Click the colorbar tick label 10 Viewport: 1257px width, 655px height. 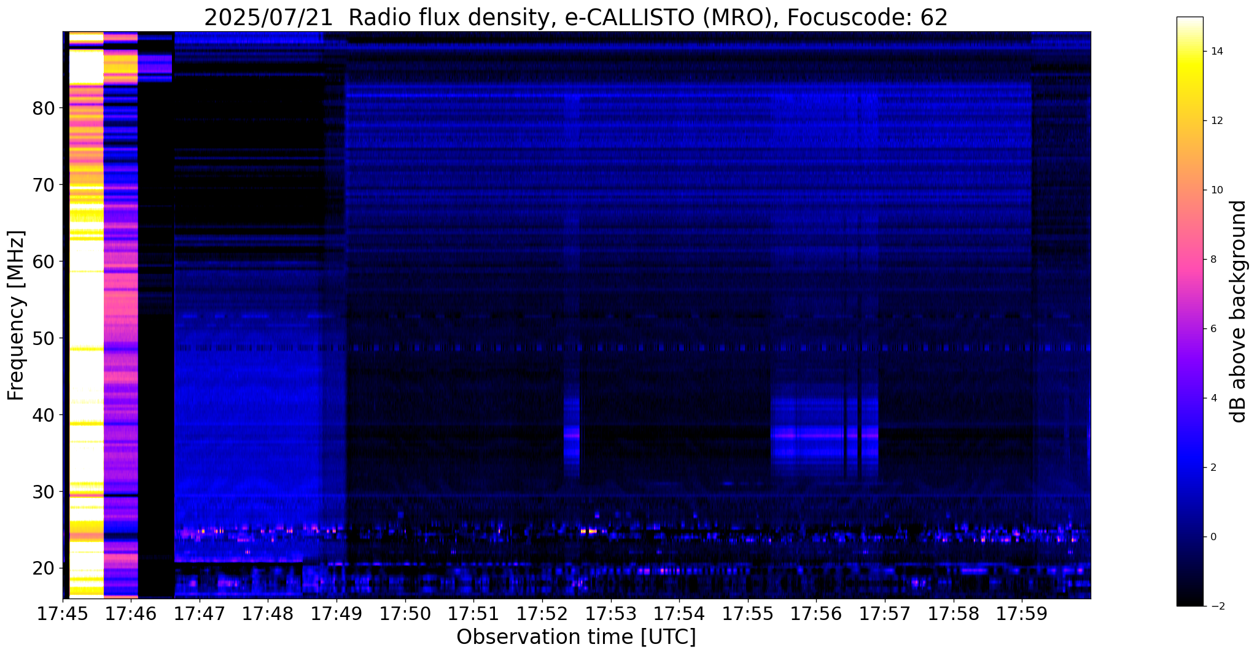(x=1216, y=190)
